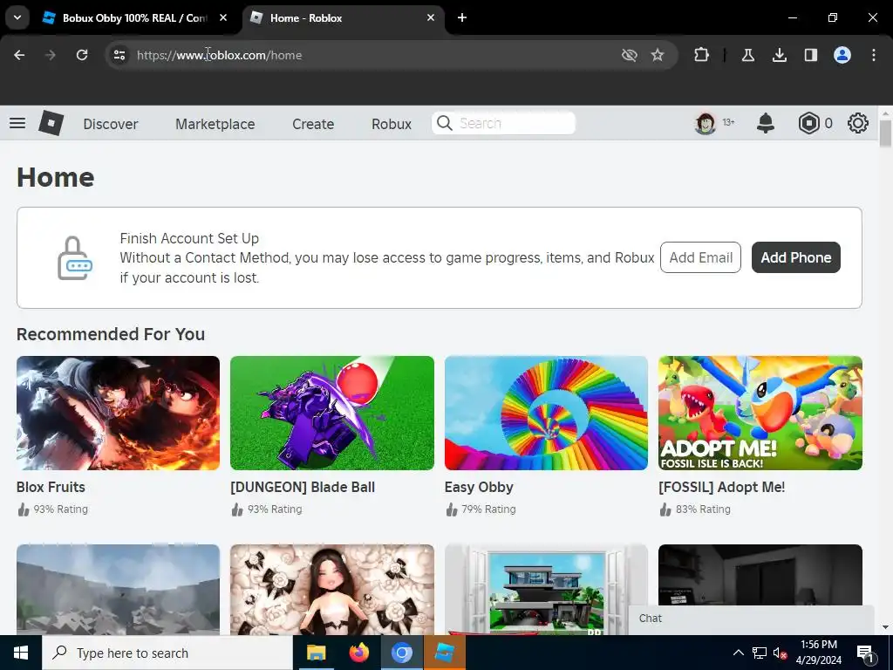The width and height of the screenshot is (893, 670).
Task: Click the 13+ age label
Action: (x=728, y=122)
